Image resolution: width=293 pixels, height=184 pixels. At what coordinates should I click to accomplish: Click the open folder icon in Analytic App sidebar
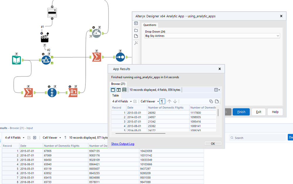136,30
